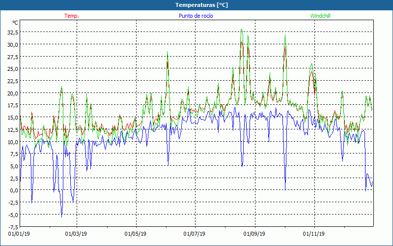This screenshot has height=246, width=393.
Task: Select the green 'Windchill' legend label
Action: tap(320, 16)
